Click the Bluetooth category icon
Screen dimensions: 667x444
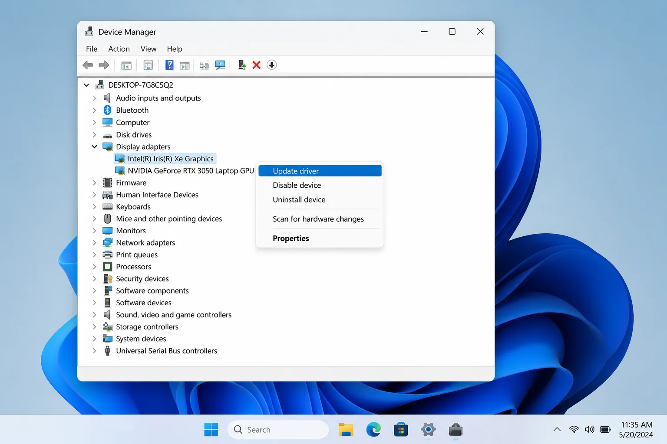coord(108,110)
